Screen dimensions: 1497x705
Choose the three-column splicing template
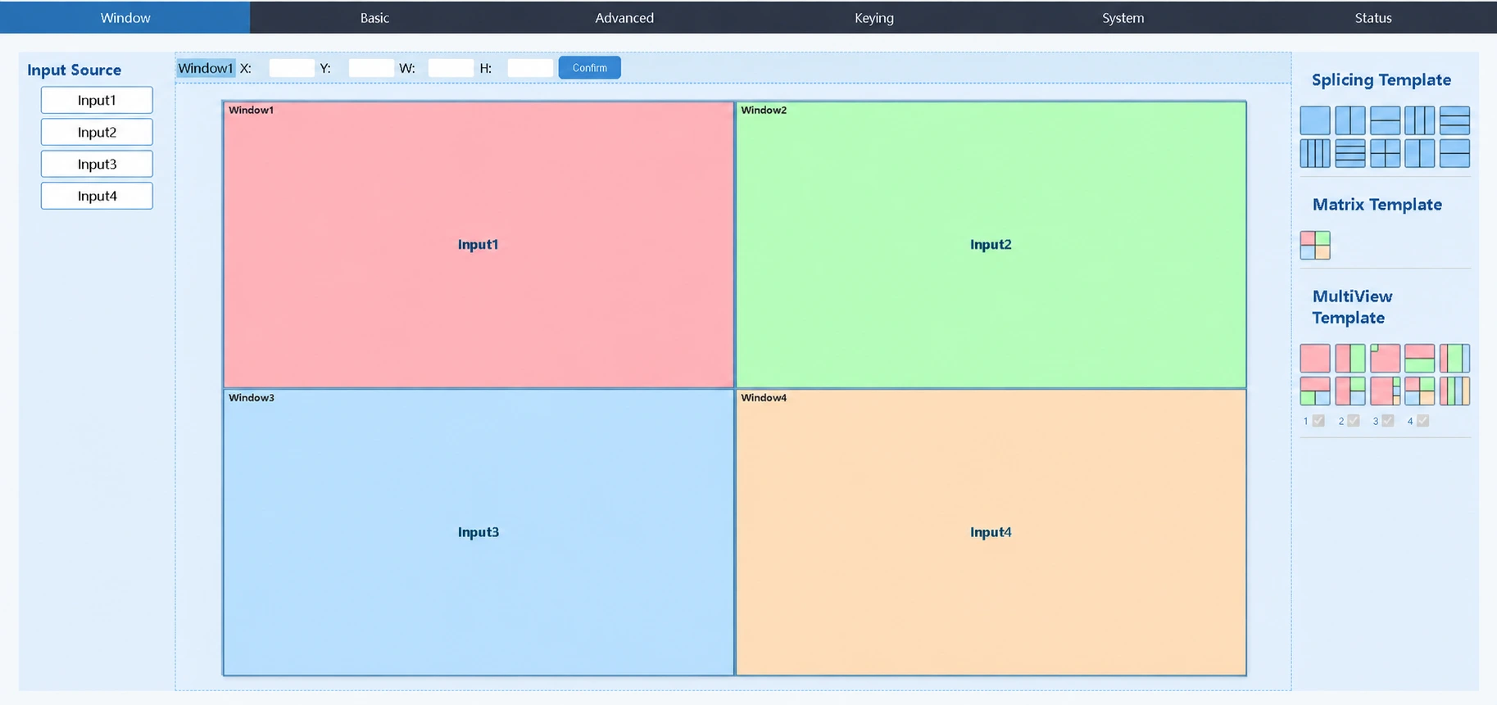[1419, 120]
